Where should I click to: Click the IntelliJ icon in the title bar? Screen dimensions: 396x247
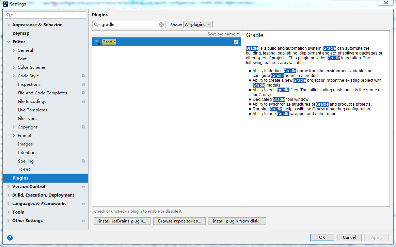click(x=5, y=4)
